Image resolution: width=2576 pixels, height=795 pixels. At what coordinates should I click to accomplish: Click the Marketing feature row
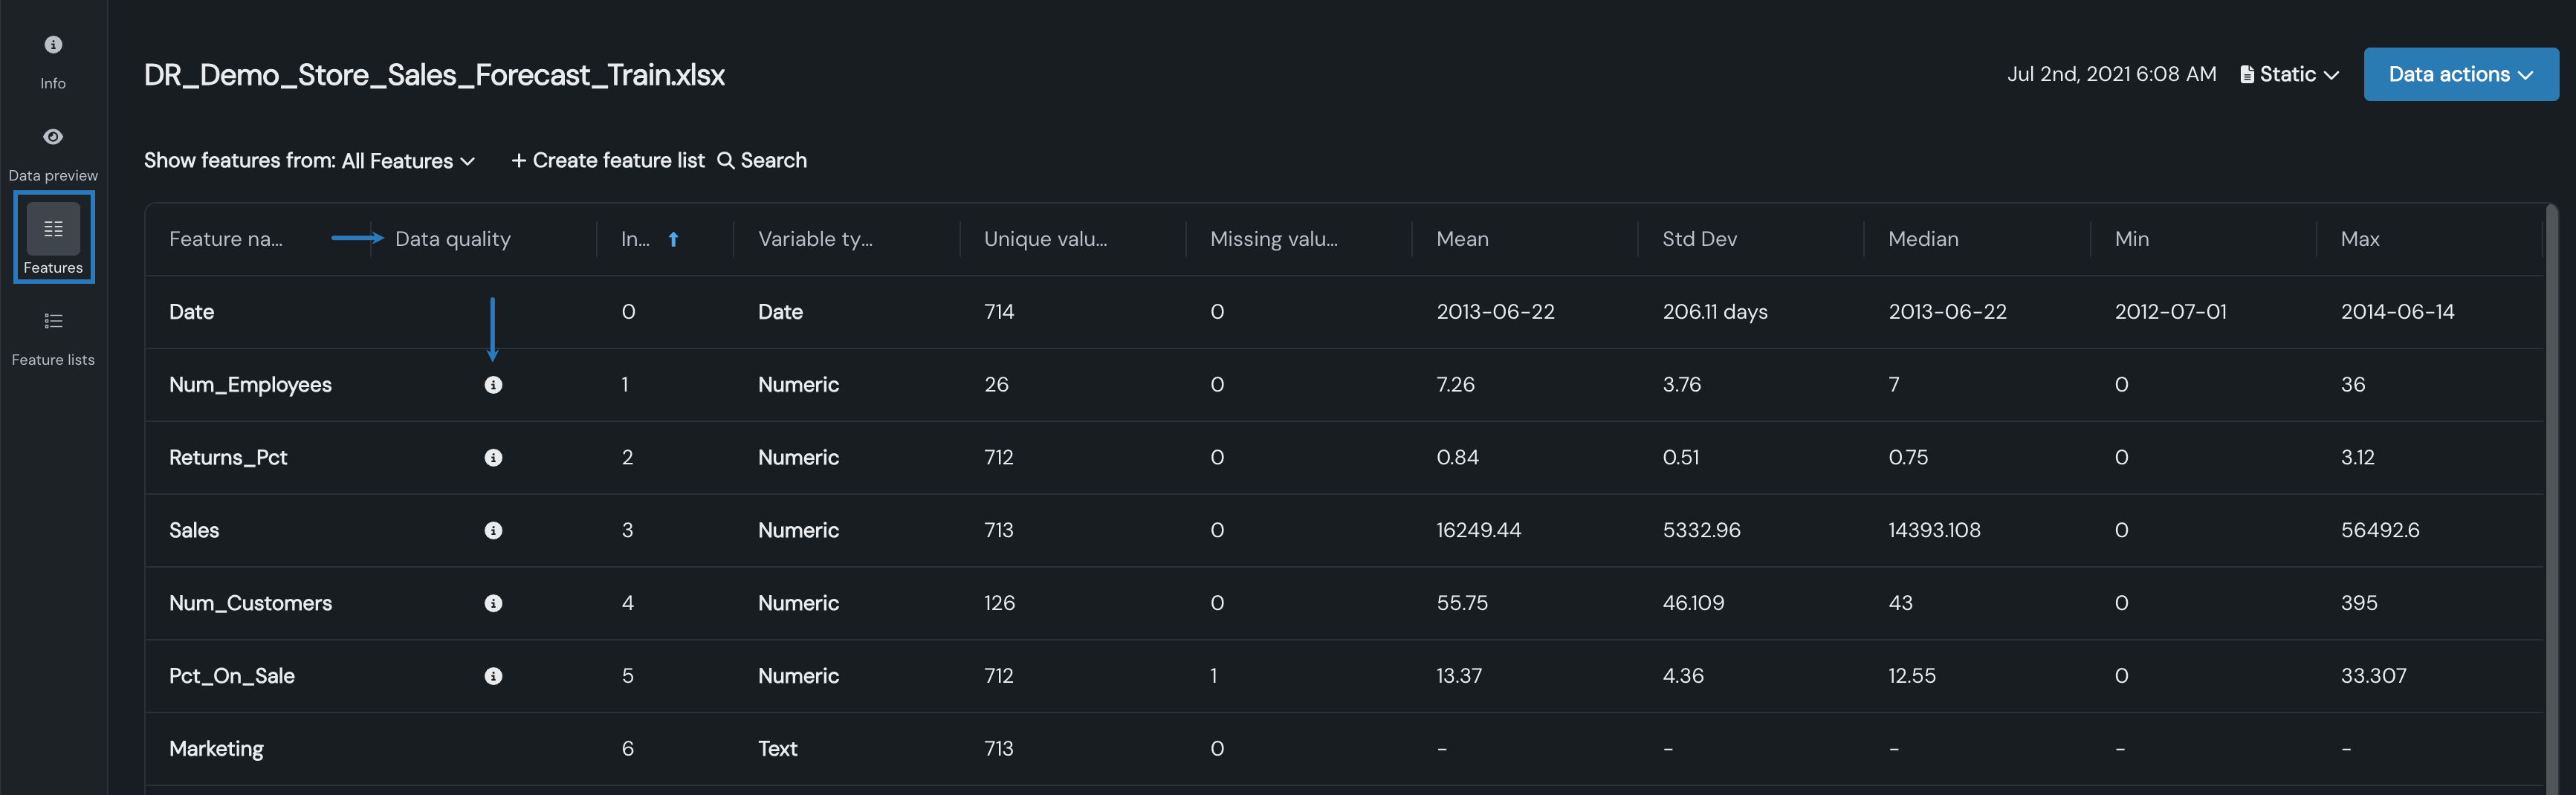tap(216, 749)
